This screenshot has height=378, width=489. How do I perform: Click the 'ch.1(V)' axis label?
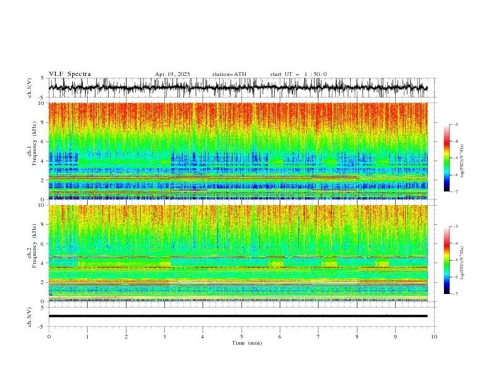coord(30,88)
